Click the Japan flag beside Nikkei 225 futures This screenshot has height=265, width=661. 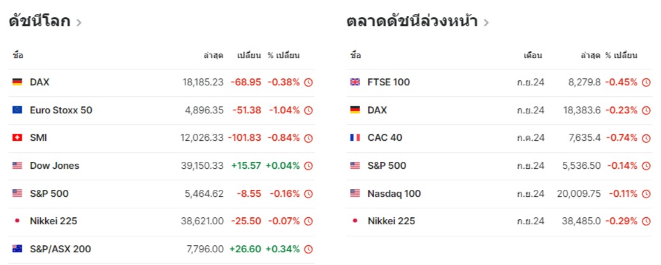click(x=355, y=221)
